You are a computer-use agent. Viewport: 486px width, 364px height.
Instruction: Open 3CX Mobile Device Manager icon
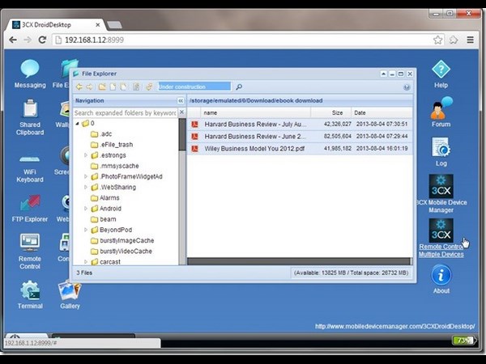441,186
